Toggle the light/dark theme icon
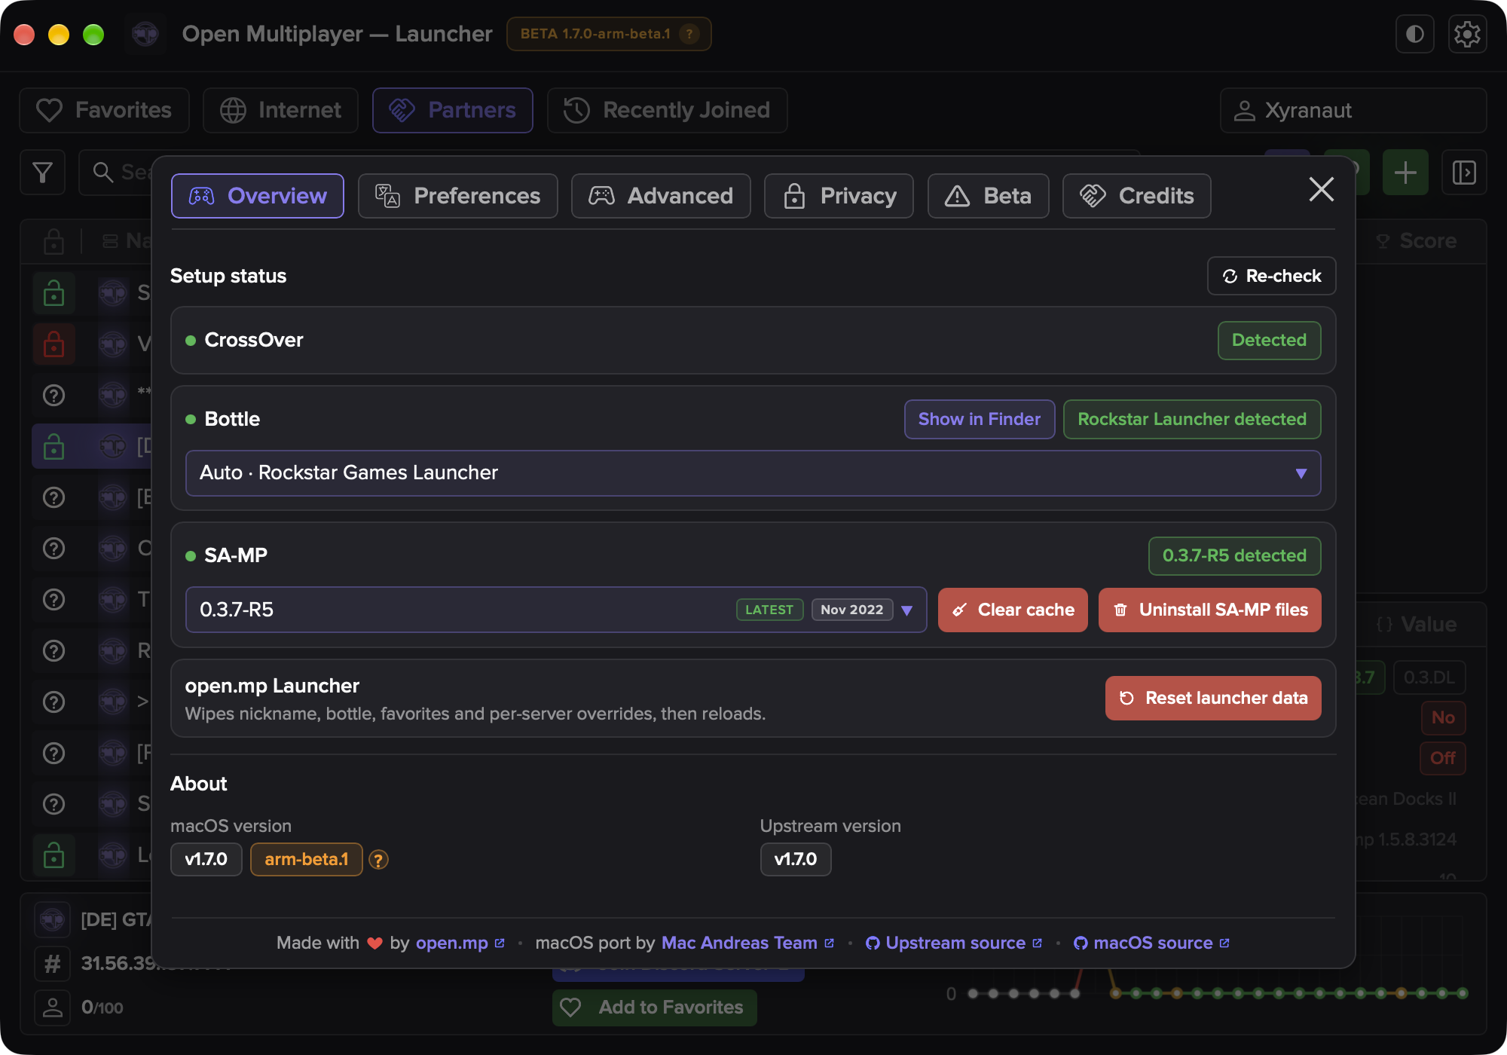 [1414, 35]
